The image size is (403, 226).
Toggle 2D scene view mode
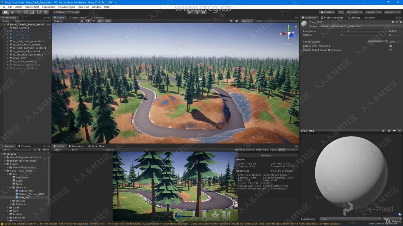coord(82,21)
